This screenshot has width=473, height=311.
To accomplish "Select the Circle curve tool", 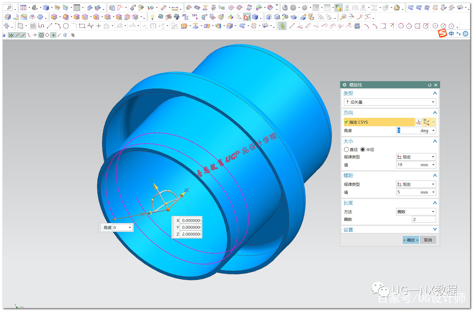I will tap(66, 26).
